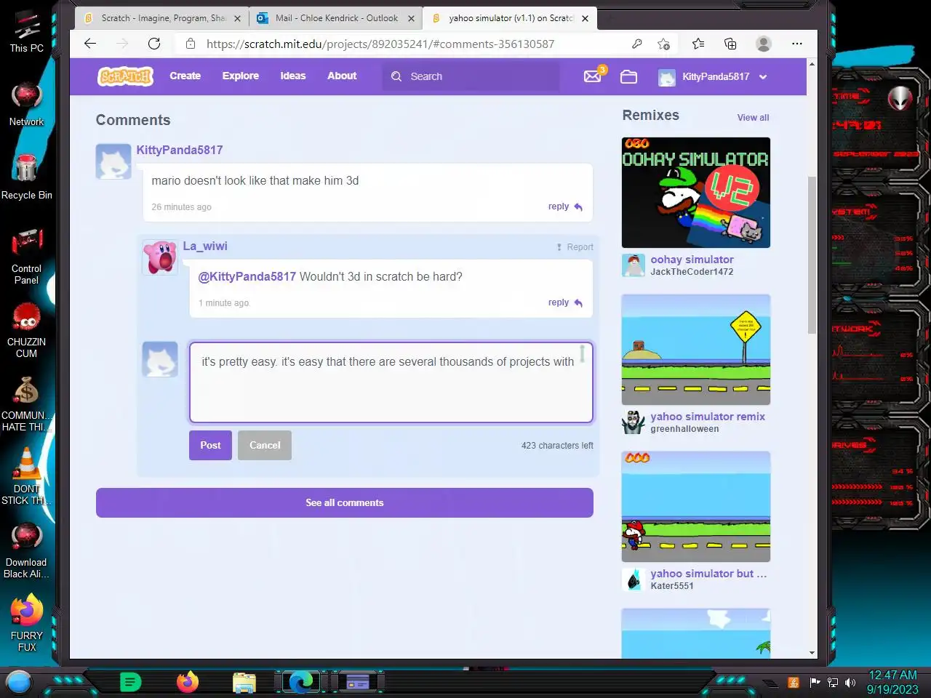Open La_wiwi's profile name link
This screenshot has height=698, width=931.
coord(205,246)
